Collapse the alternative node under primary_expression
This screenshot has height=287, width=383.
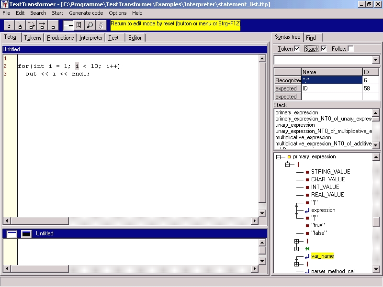click(288, 165)
